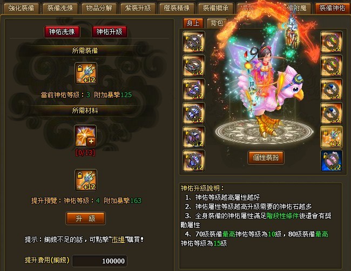Open the 強化裝備 tab

point(21,8)
